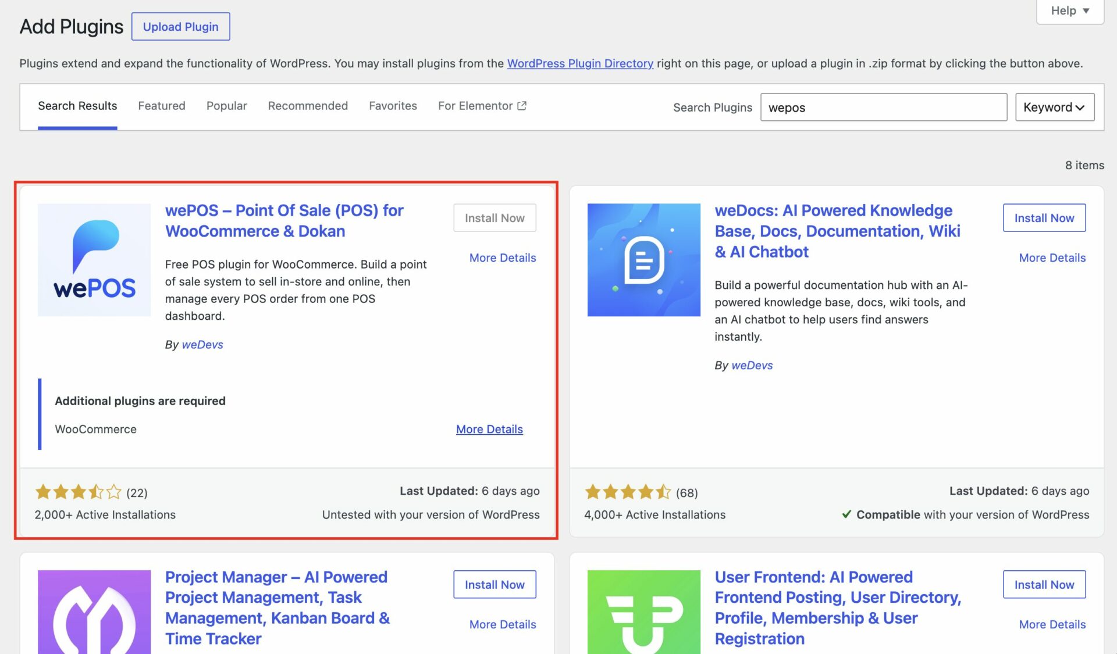Open User Frontend plugin title link
1117x654 pixels.
point(838,607)
